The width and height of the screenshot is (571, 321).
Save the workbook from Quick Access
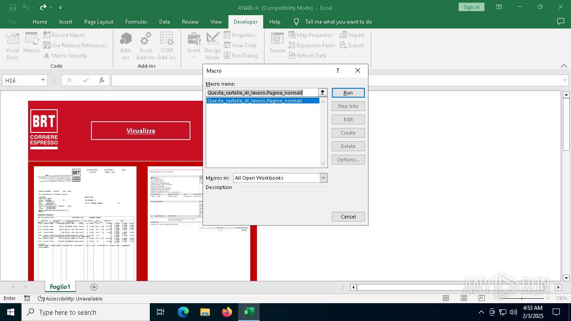[13, 8]
